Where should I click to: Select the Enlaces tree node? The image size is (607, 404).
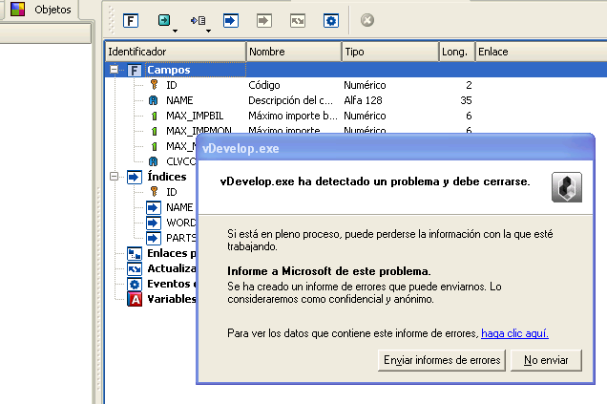tap(172, 253)
